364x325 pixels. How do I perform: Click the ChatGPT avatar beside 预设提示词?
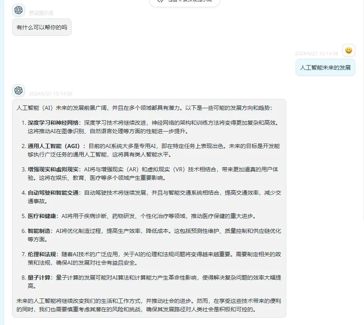pyautogui.click(x=19, y=10)
